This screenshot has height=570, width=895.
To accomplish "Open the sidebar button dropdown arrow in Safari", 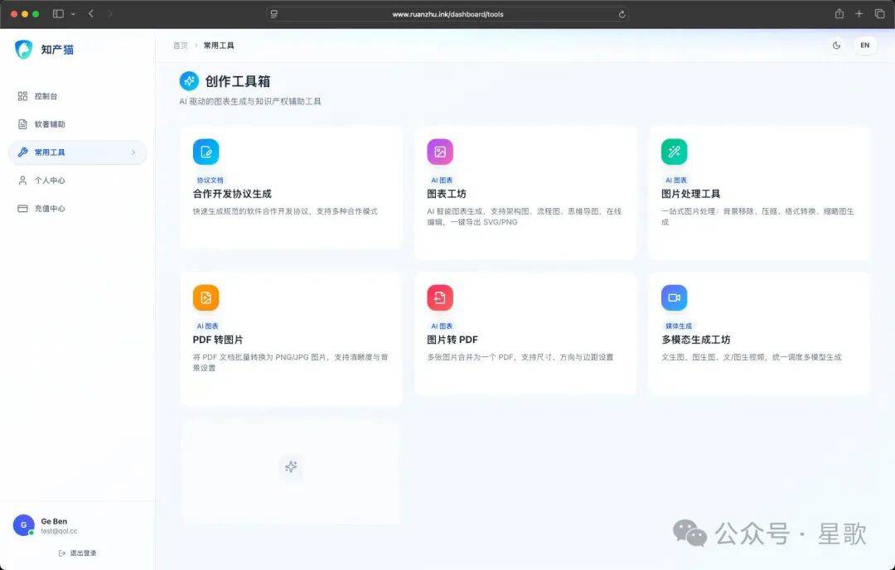I will click(x=73, y=14).
